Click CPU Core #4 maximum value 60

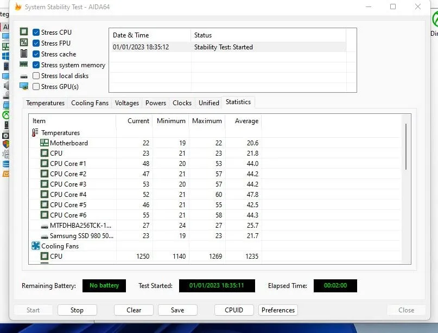(x=219, y=195)
